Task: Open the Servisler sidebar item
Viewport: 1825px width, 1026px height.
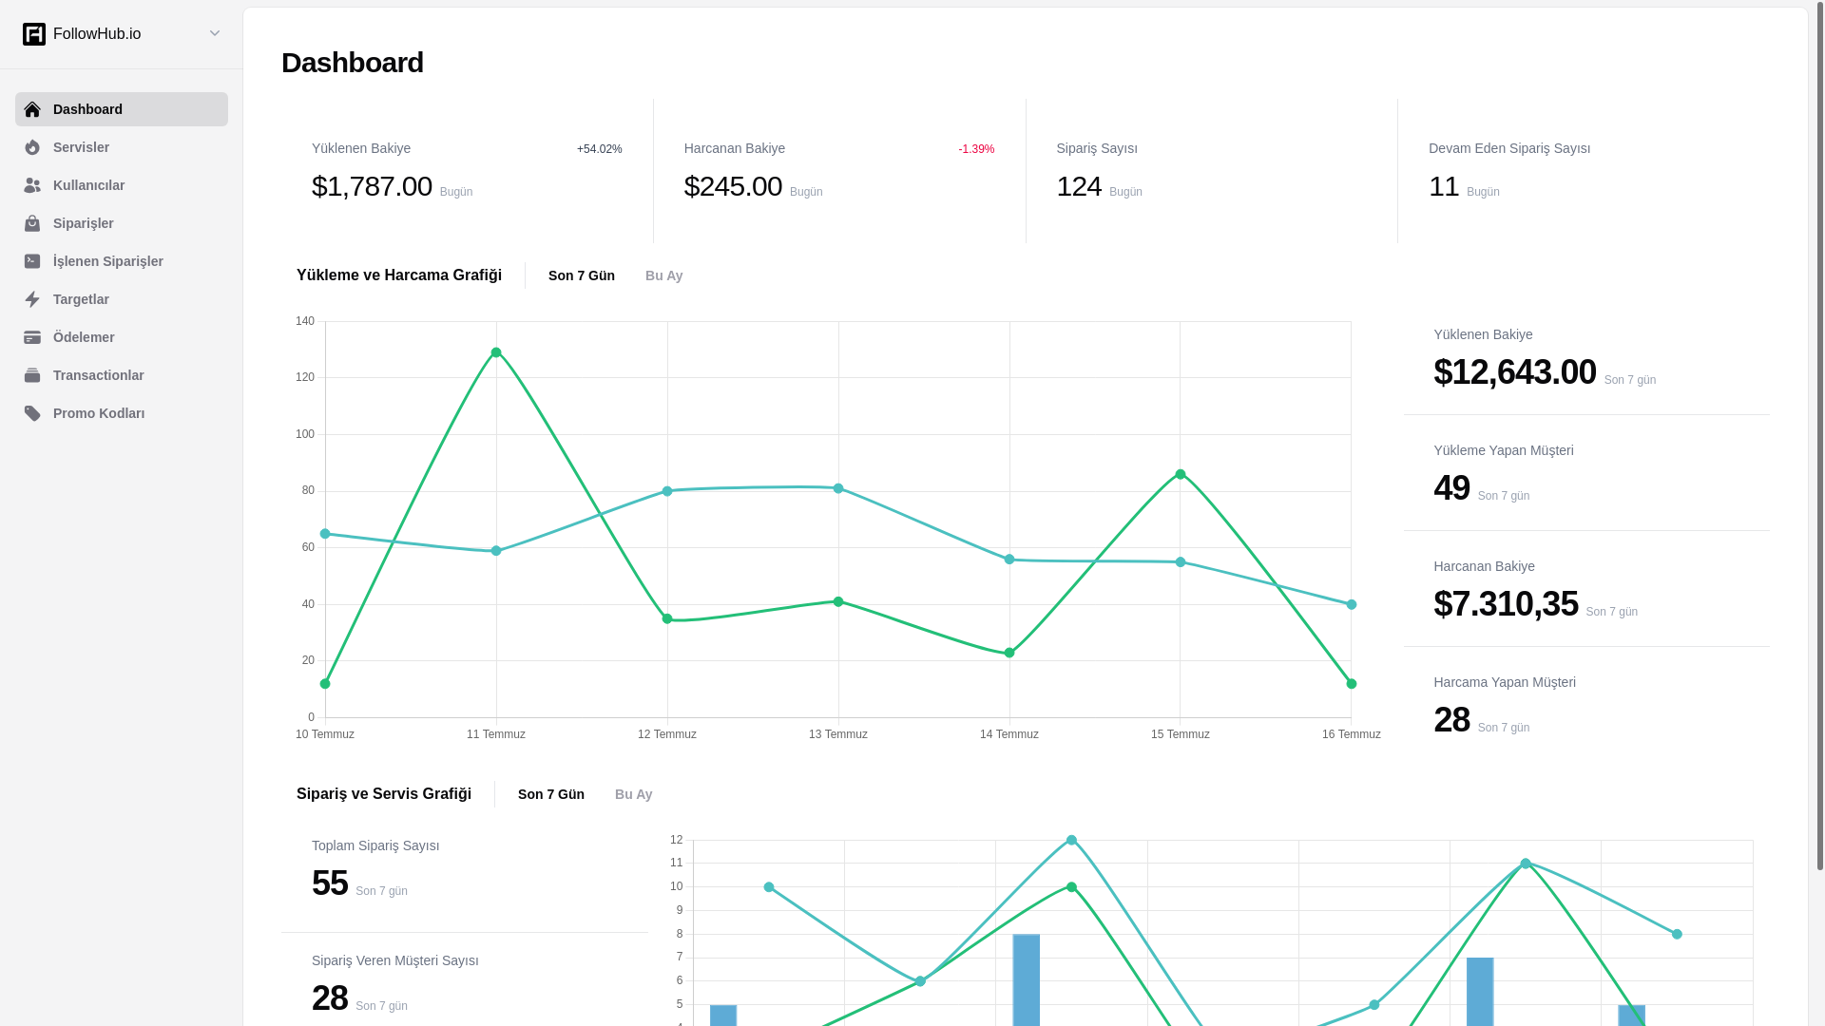Action: coord(122,147)
